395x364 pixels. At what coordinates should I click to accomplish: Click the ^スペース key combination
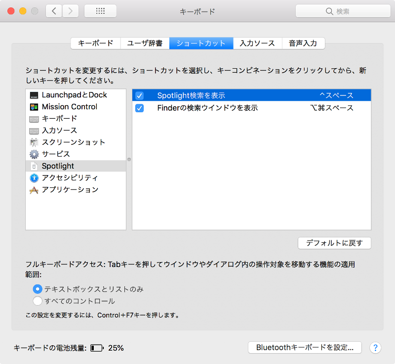point(336,95)
